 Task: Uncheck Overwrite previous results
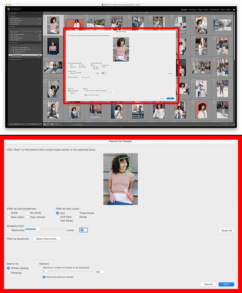tap(44, 277)
